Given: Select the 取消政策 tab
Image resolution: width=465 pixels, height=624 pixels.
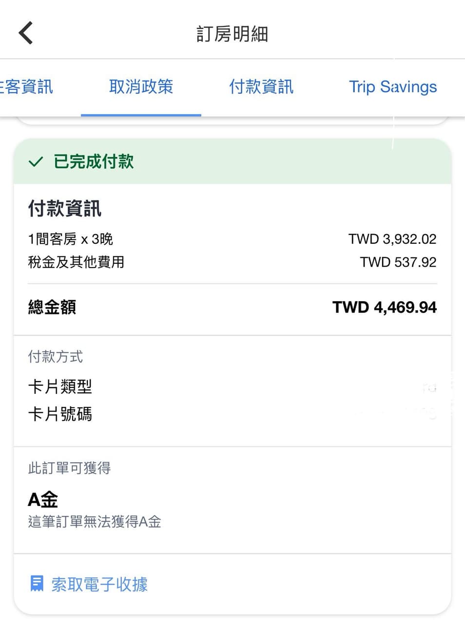Looking at the screenshot, I should click(x=141, y=87).
